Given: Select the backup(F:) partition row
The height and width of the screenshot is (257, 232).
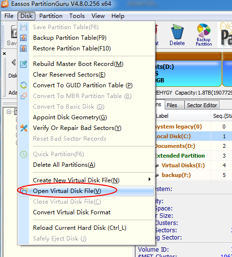Looking at the screenshot, I should [x=193, y=175].
